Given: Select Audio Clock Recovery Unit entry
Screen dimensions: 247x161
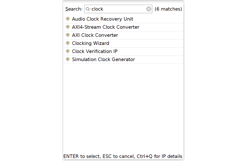Looking at the screenshot, I should tap(123, 19).
